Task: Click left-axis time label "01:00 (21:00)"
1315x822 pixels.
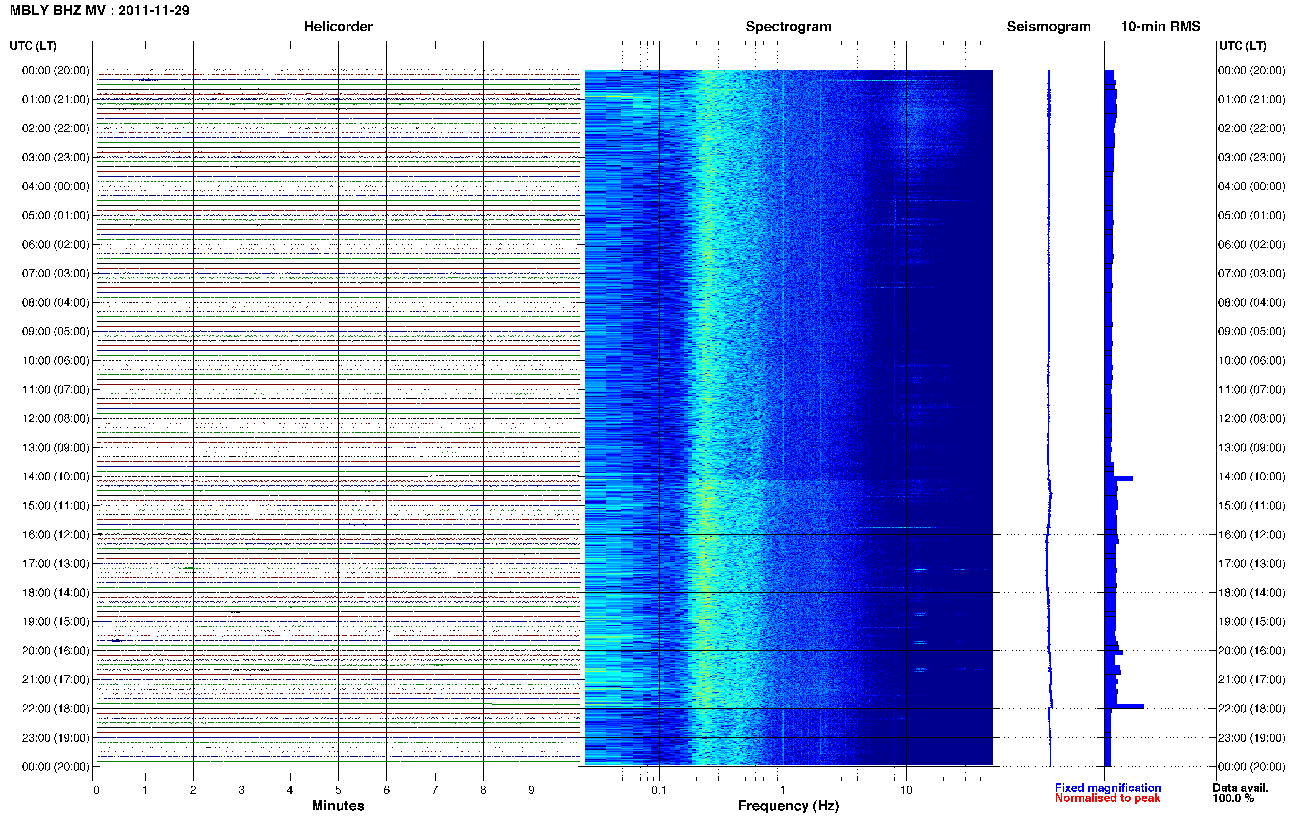Action: (55, 100)
